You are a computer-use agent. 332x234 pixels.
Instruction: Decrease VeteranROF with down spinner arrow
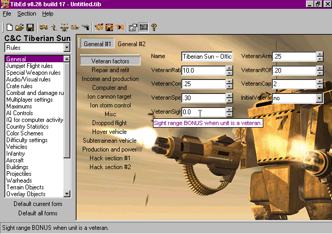tap(320, 73)
